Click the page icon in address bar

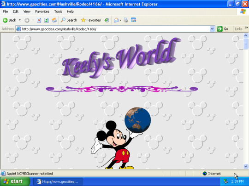18,29
